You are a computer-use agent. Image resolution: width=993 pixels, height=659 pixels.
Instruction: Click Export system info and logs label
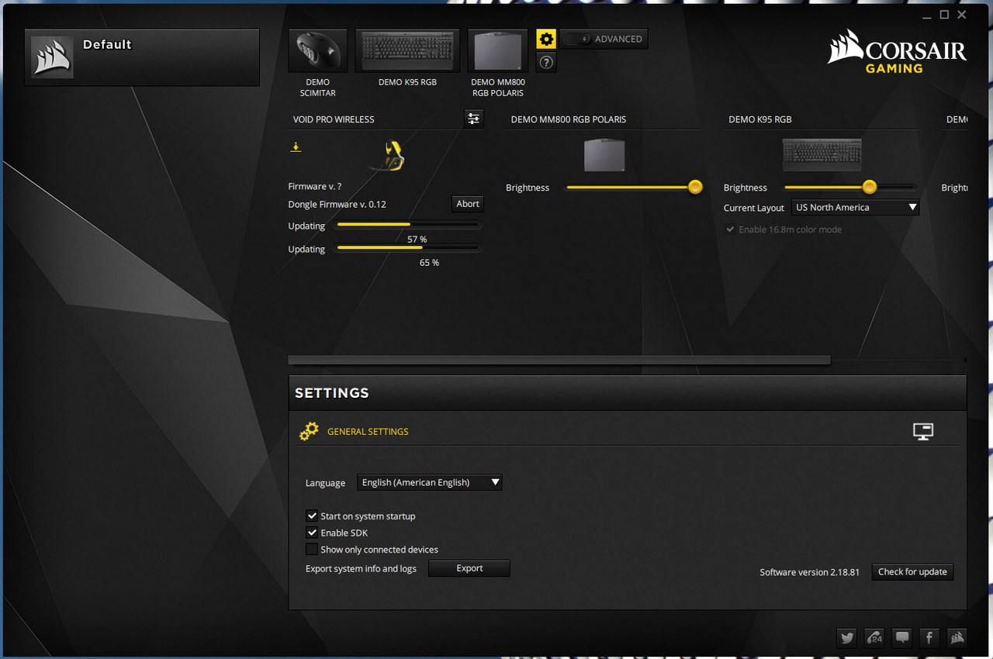361,569
